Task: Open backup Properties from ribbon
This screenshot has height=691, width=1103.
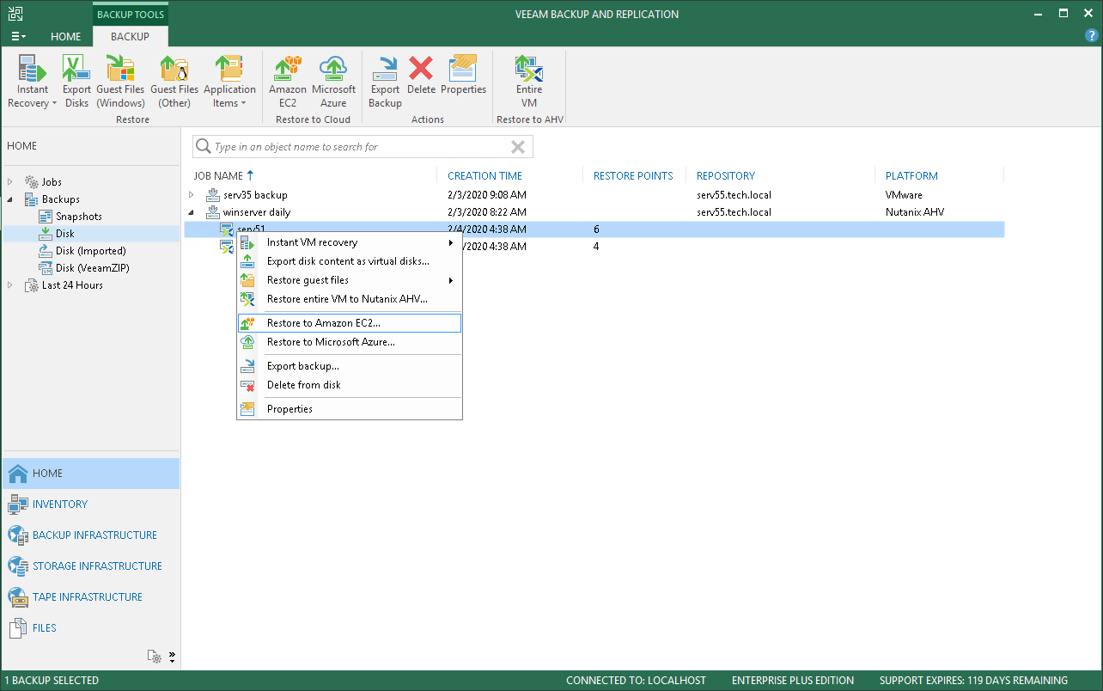Action: [463, 75]
